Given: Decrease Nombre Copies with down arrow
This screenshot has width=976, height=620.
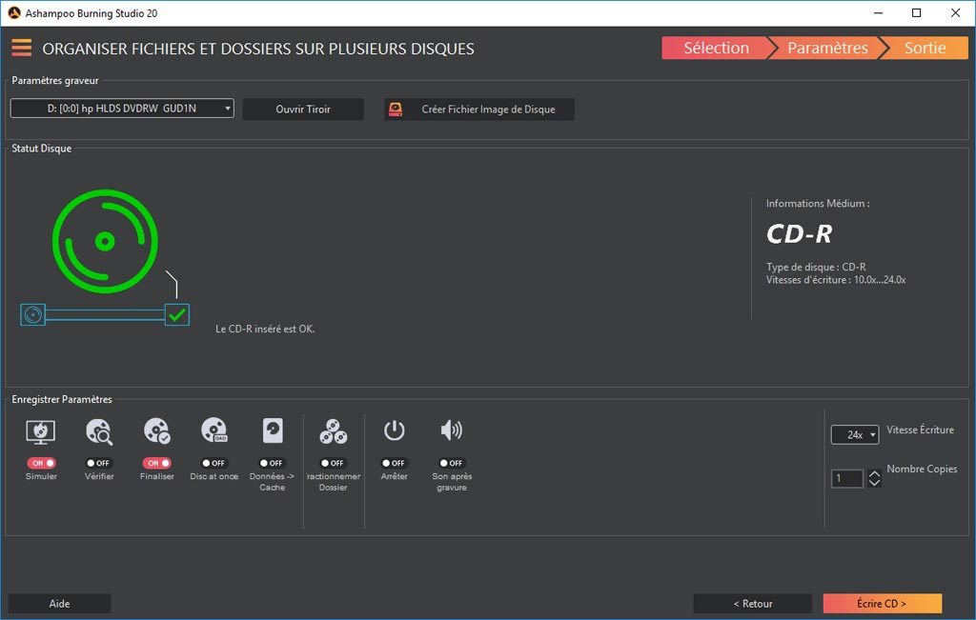Looking at the screenshot, I should click(875, 483).
